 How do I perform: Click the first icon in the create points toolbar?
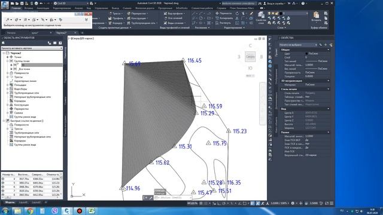tap(8, 20)
